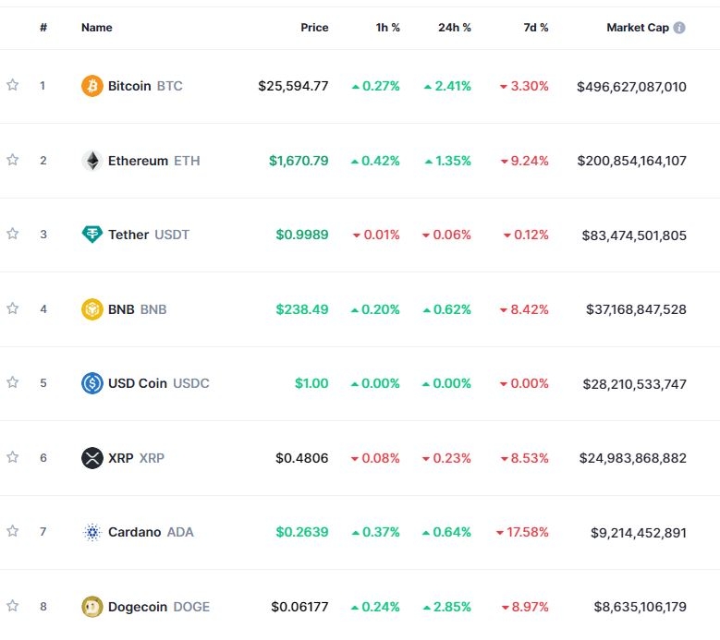This screenshot has height=640, width=720.
Task: Click the Bitcoin logo icon
Action: pos(92,86)
